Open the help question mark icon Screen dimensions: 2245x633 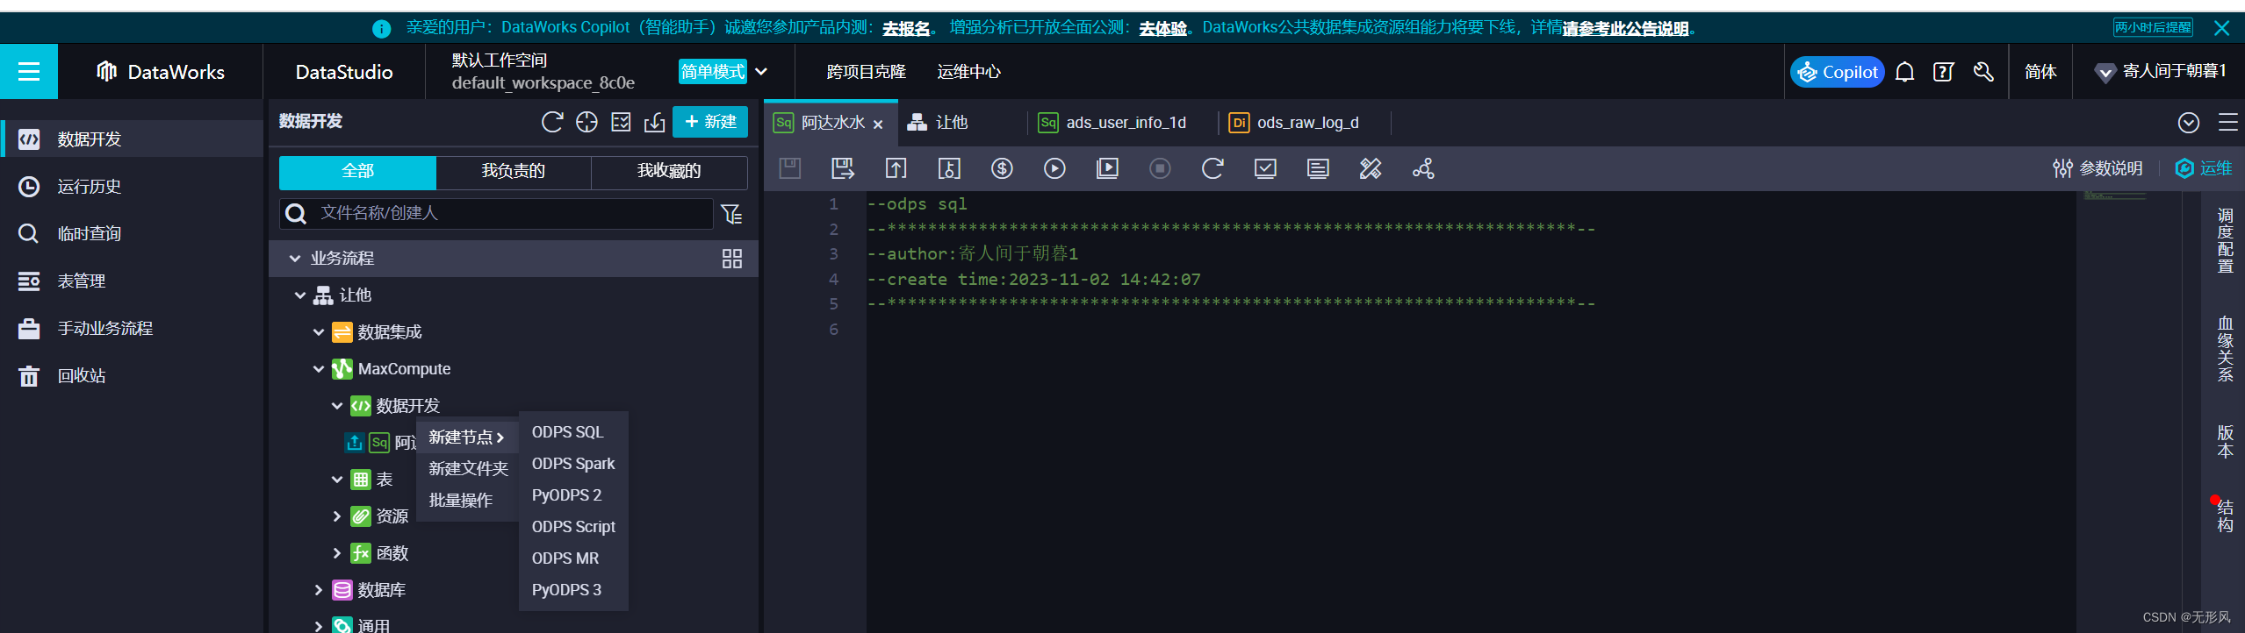click(1944, 72)
